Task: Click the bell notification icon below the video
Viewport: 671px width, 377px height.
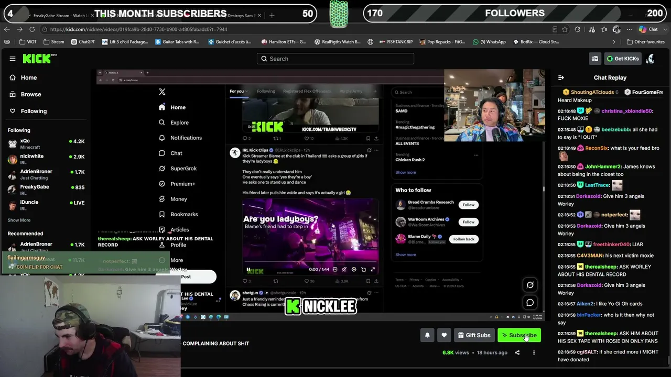Action: pos(427,335)
